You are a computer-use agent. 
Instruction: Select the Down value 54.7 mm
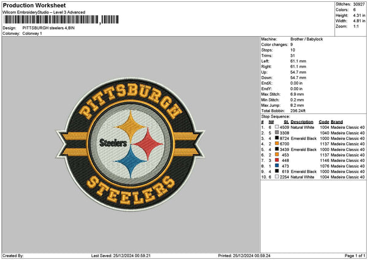(298, 78)
